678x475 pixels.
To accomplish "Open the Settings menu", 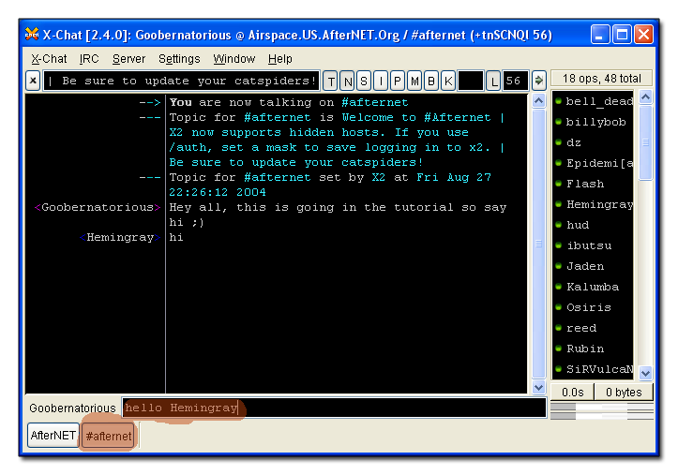I will point(179,58).
